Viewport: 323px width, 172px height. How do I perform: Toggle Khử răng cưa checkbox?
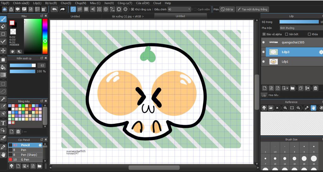tap(132, 9)
